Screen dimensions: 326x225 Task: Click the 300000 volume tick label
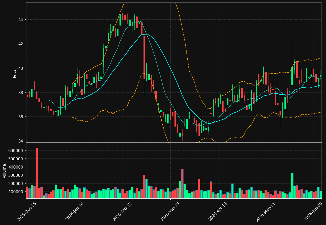[16, 175]
